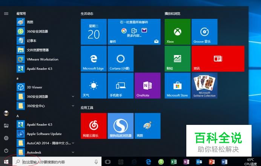The width and height of the screenshot is (261, 166).
Task: Open the Microsoft Solitaire Collection tile
Action: pos(204,86)
